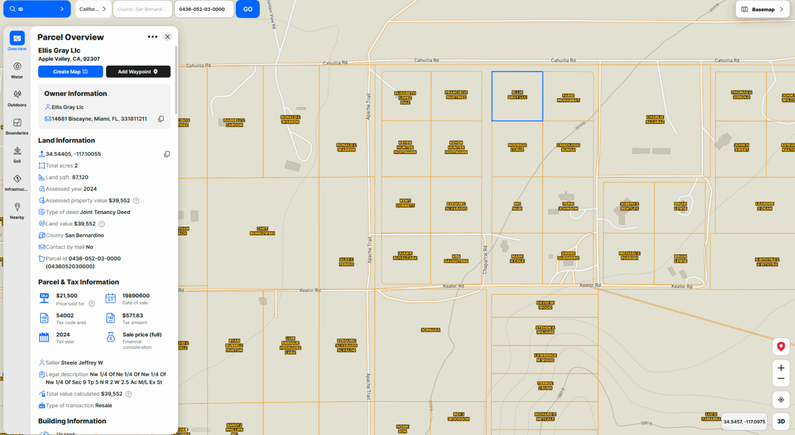Select the Boundaries sidebar icon
The height and width of the screenshot is (435, 795).
[17, 126]
